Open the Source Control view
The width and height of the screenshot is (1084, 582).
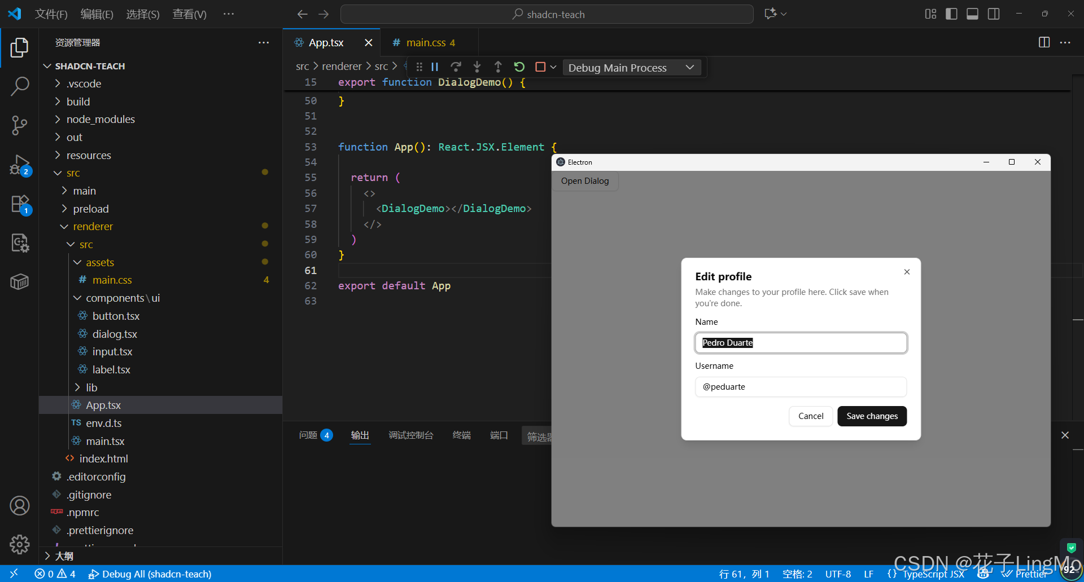coord(19,125)
